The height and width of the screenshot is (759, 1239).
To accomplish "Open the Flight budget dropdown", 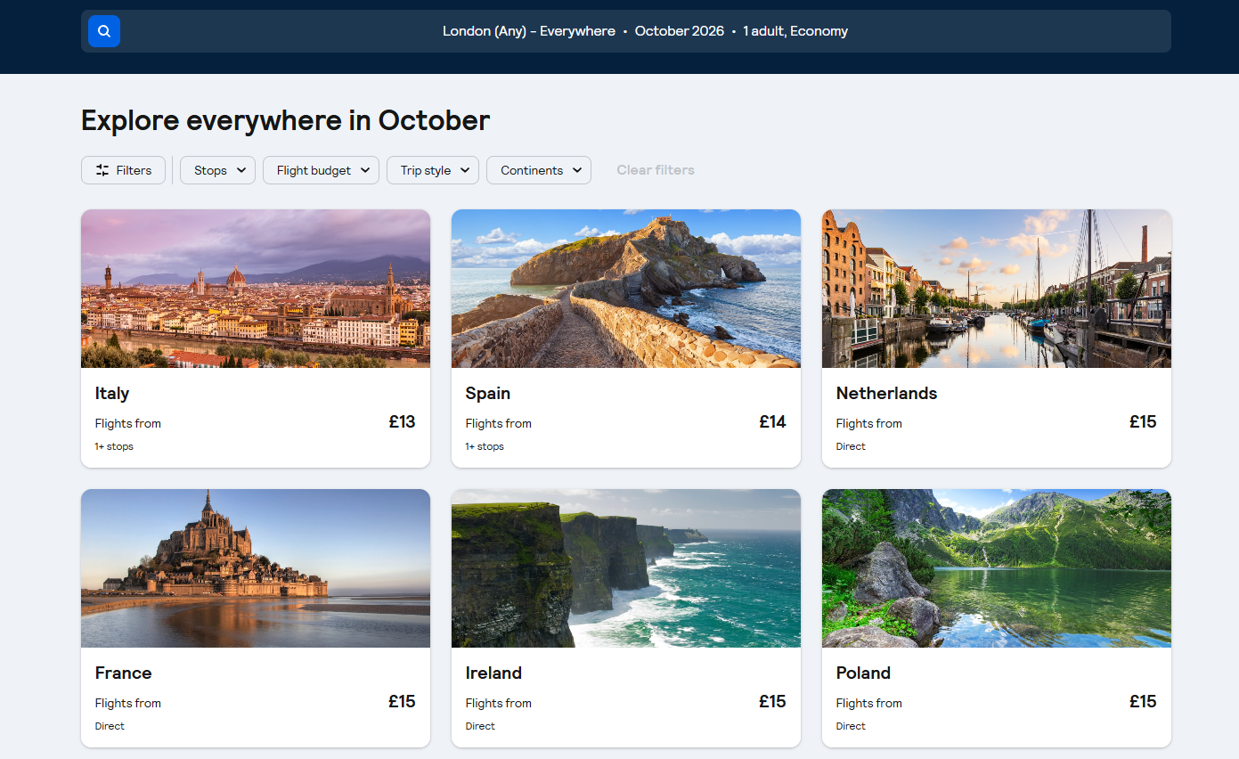I will point(321,170).
